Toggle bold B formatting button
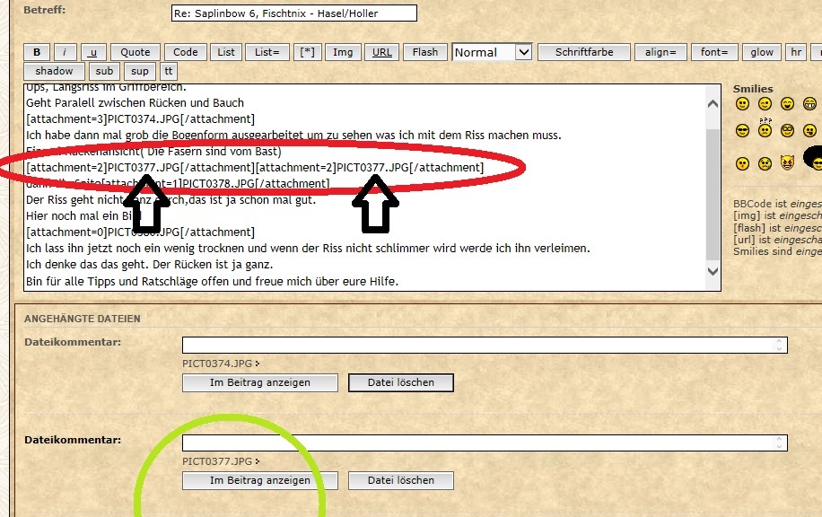This screenshot has height=517, width=822. coord(37,52)
